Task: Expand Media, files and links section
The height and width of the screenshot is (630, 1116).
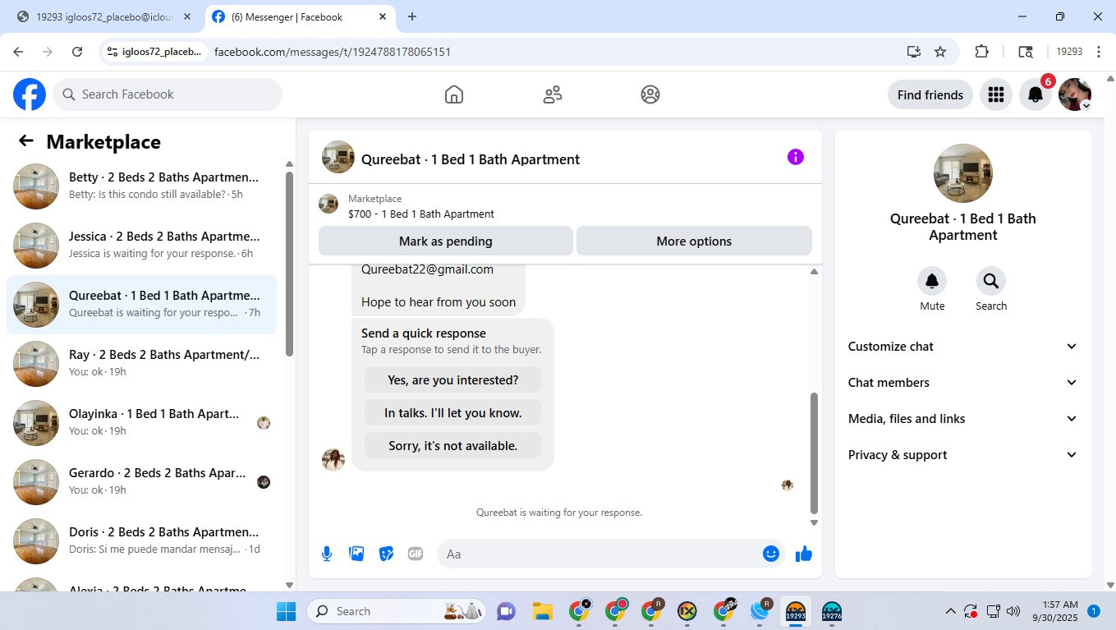Action: click(x=962, y=419)
